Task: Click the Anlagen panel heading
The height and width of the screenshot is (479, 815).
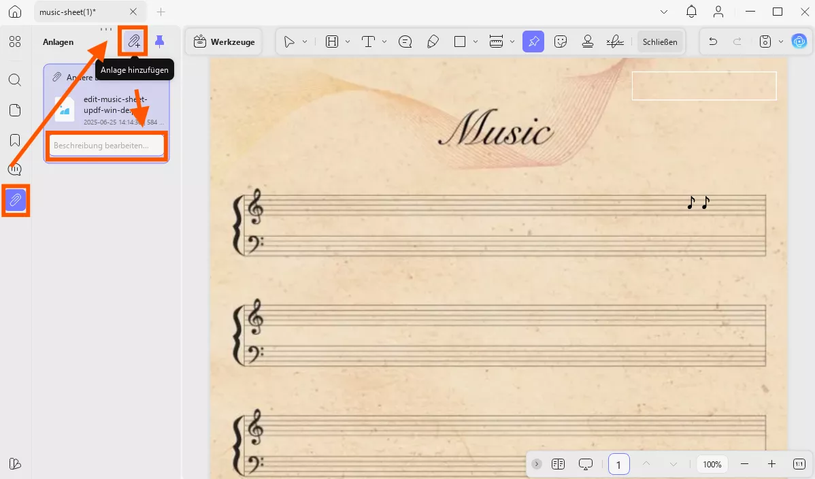Action: [59, 42]
